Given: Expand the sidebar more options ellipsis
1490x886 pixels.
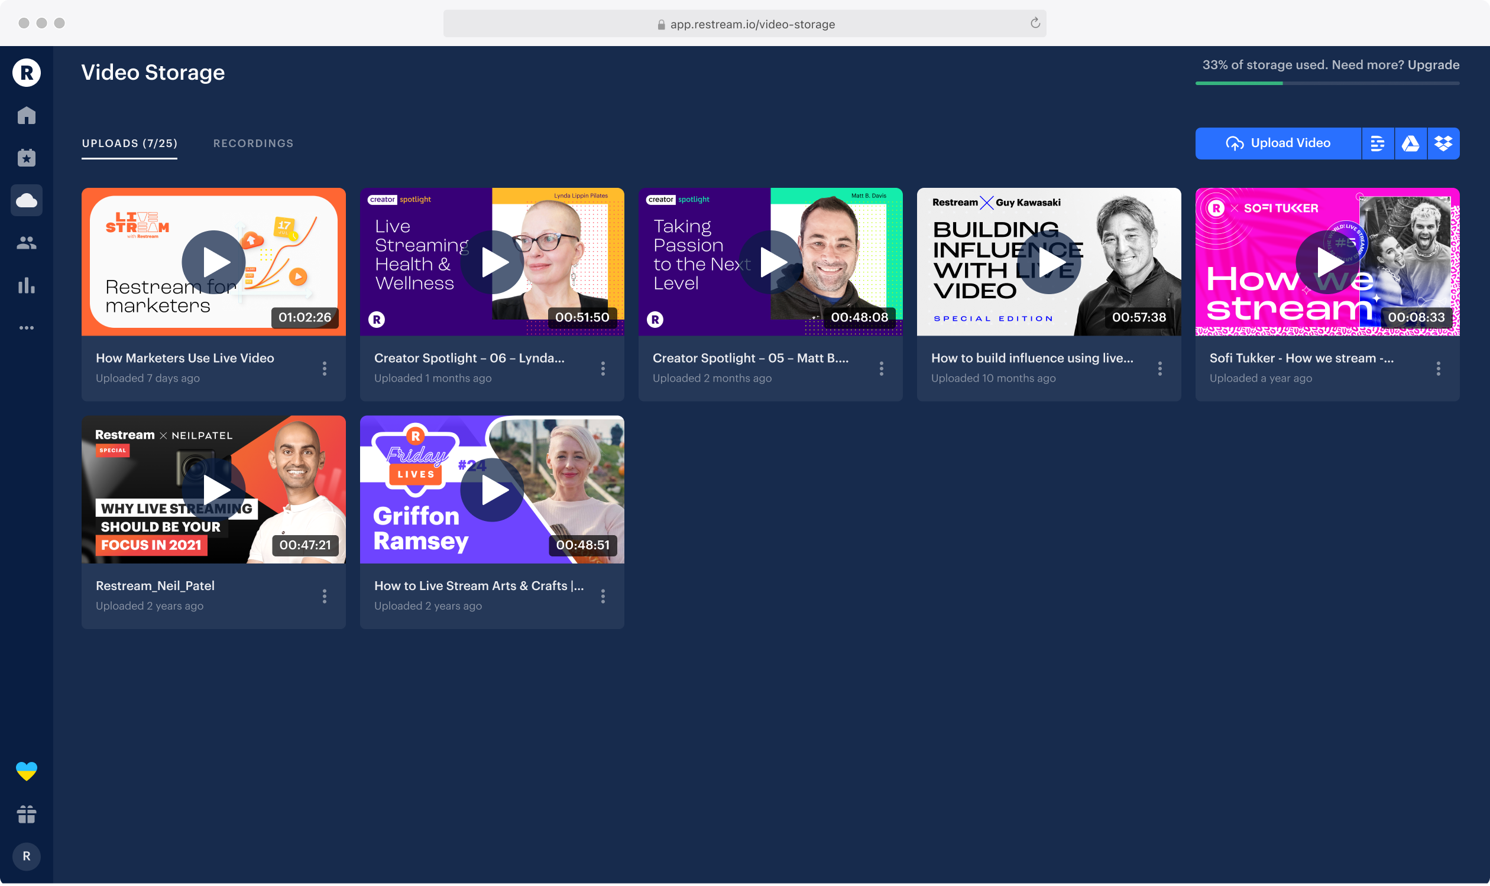Looking at the screenshot, I should [26, 327].
